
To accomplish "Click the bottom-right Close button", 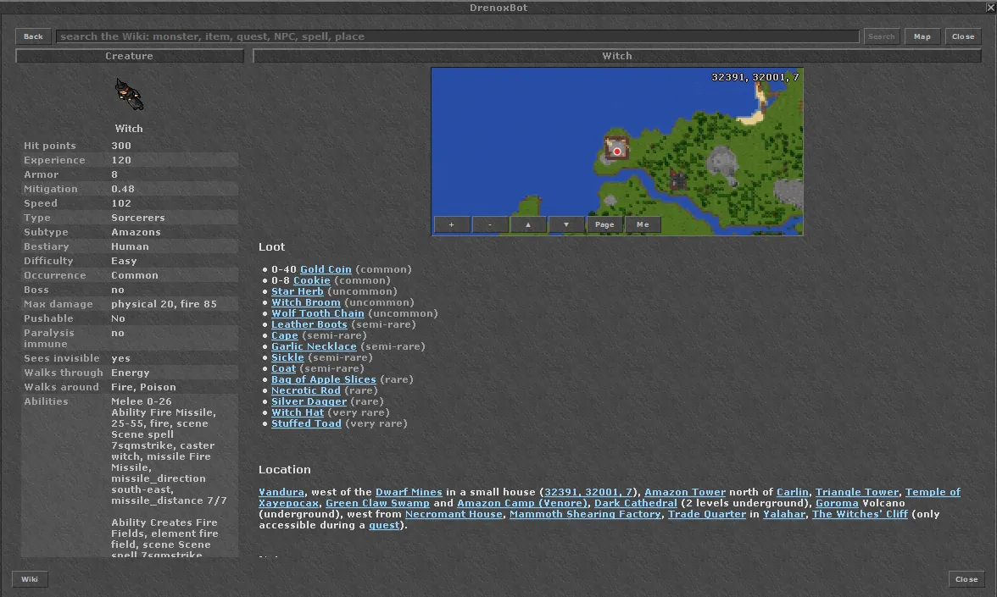I will coord(966,579).
